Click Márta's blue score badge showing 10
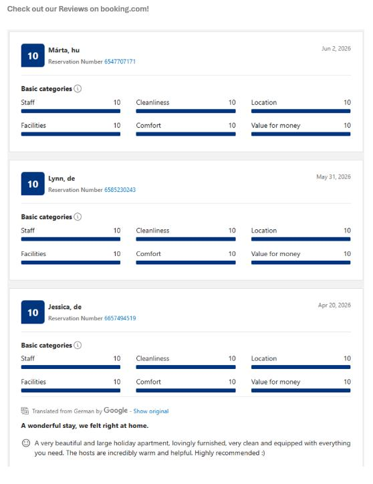This screenshot has width=373, height=484. (33, 55)
